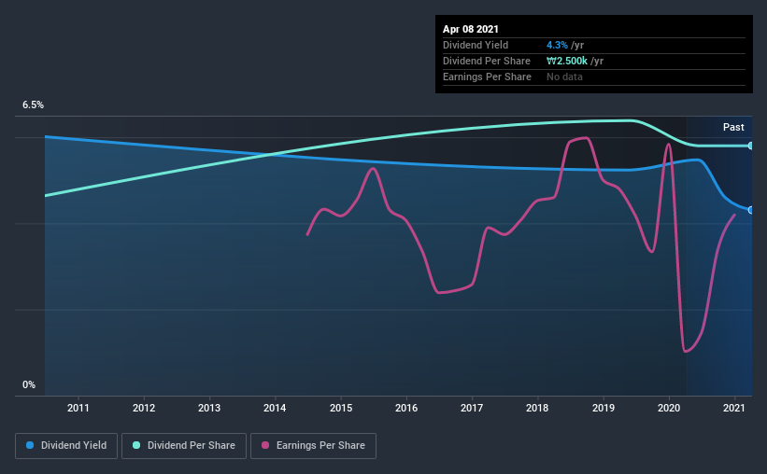This screenshot has width=767, height=474.
Task: Select the 2011 year label on the axis
Action: click(x=78, y=408)
